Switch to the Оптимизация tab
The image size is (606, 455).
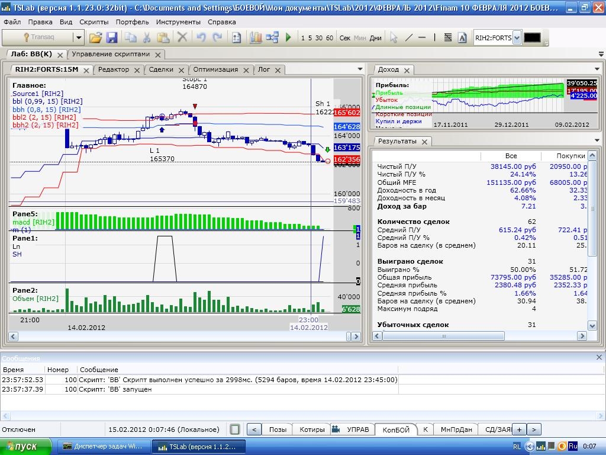click(215, 69)
